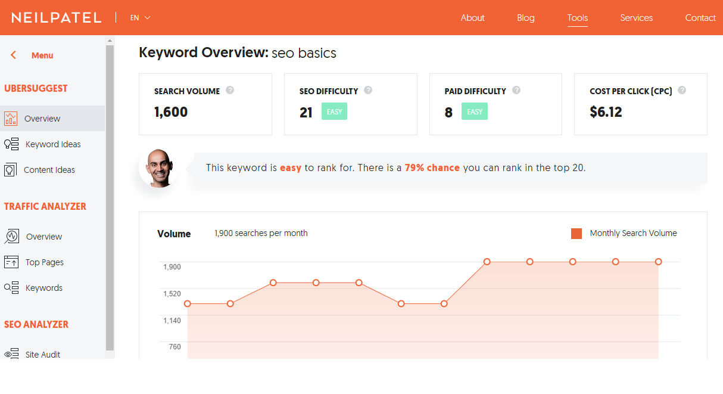723x394 pixels.
Task: Click the Monthly Search Volume legend label
Action: pos(633,233)
